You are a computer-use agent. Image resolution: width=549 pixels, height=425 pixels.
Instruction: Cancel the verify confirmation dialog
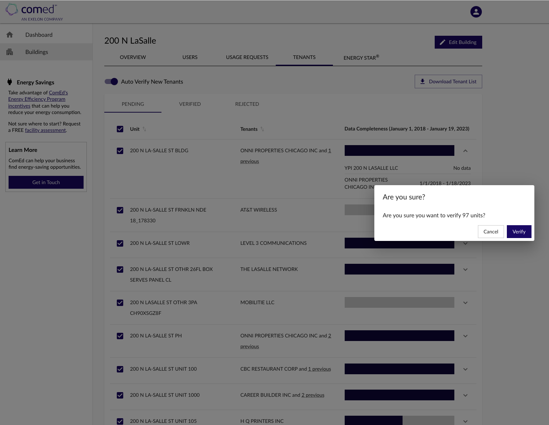pos(491,232)
